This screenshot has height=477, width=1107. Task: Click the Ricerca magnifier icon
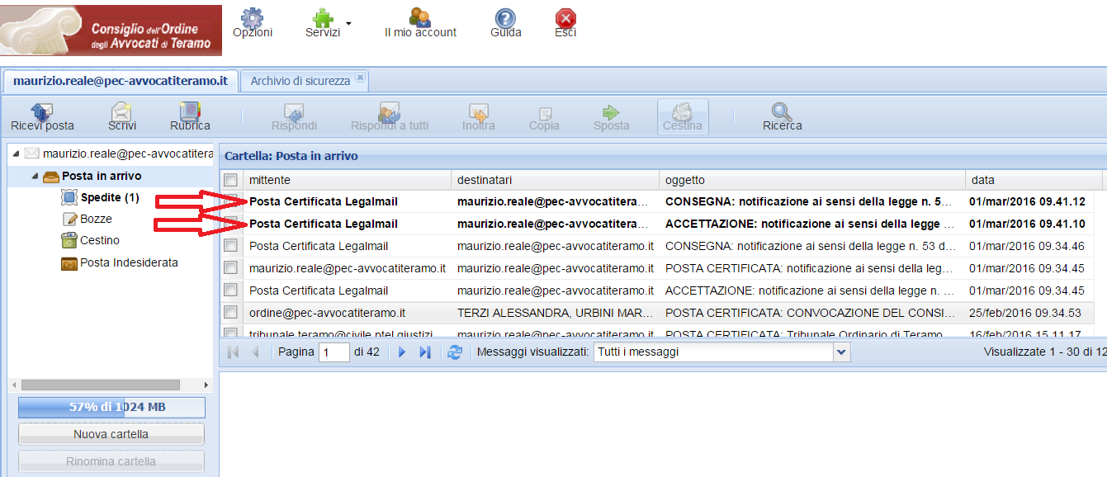click(x=782, y=111)
